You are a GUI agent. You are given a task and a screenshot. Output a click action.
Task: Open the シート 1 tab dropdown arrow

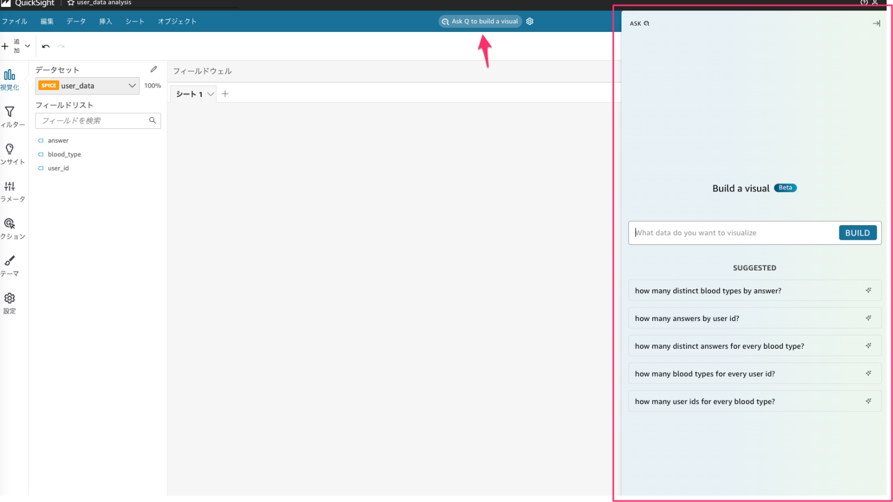click(210, 93)
